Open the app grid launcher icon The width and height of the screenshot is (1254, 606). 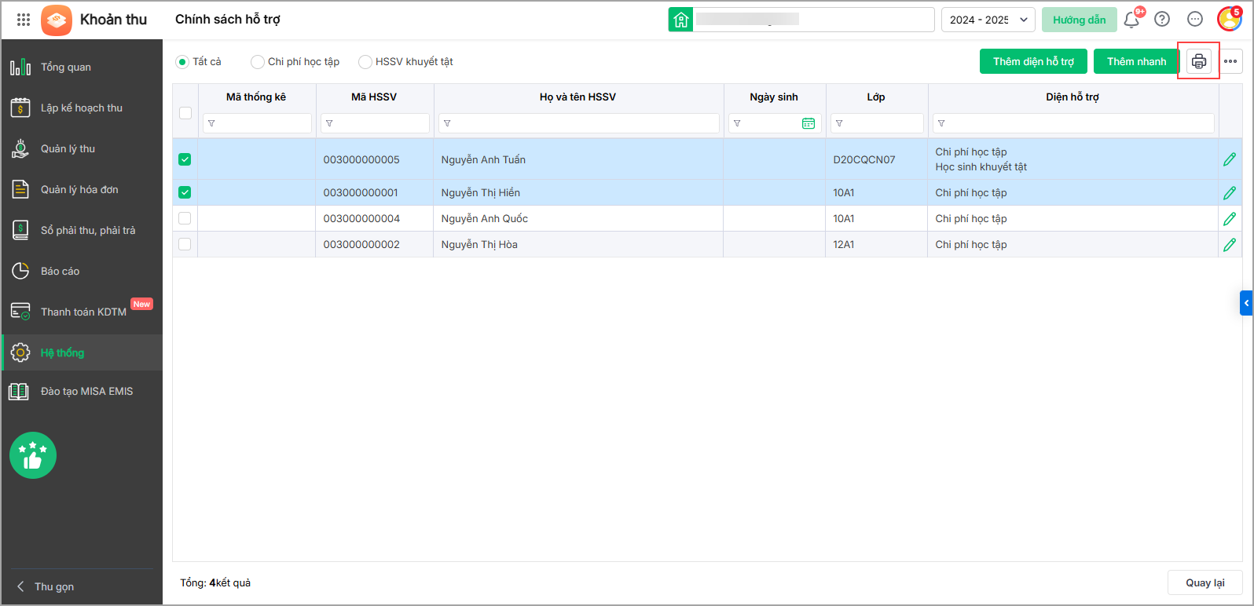coord(24,20)
